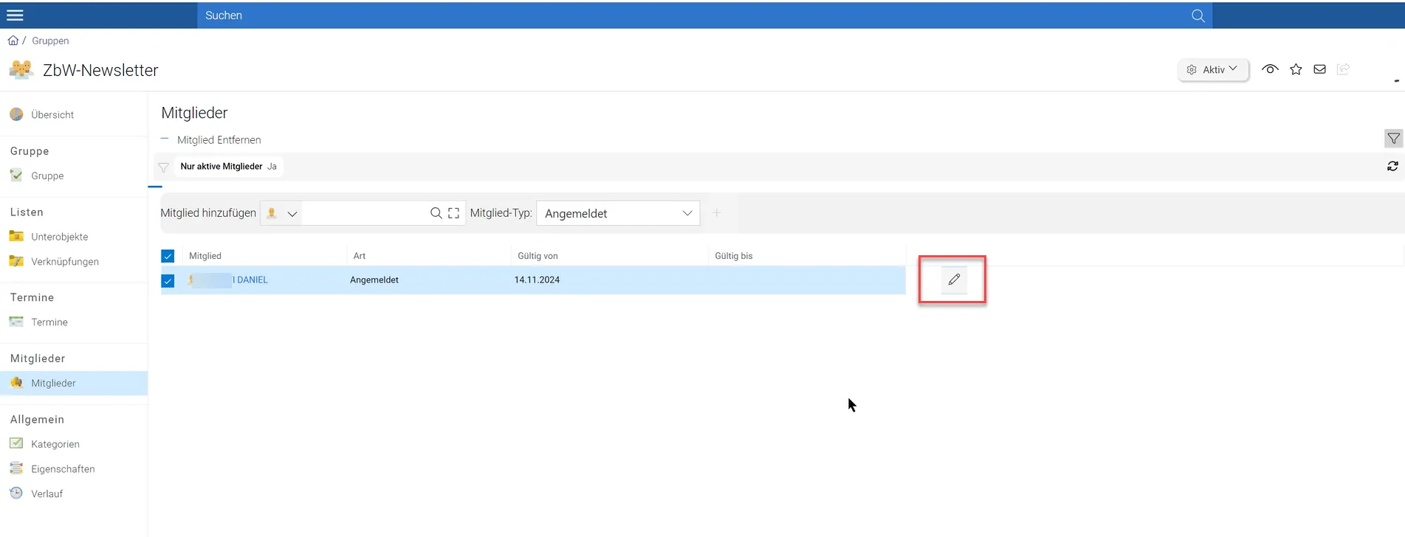
Task: Refresh the members list
Action: (1392, 166)
